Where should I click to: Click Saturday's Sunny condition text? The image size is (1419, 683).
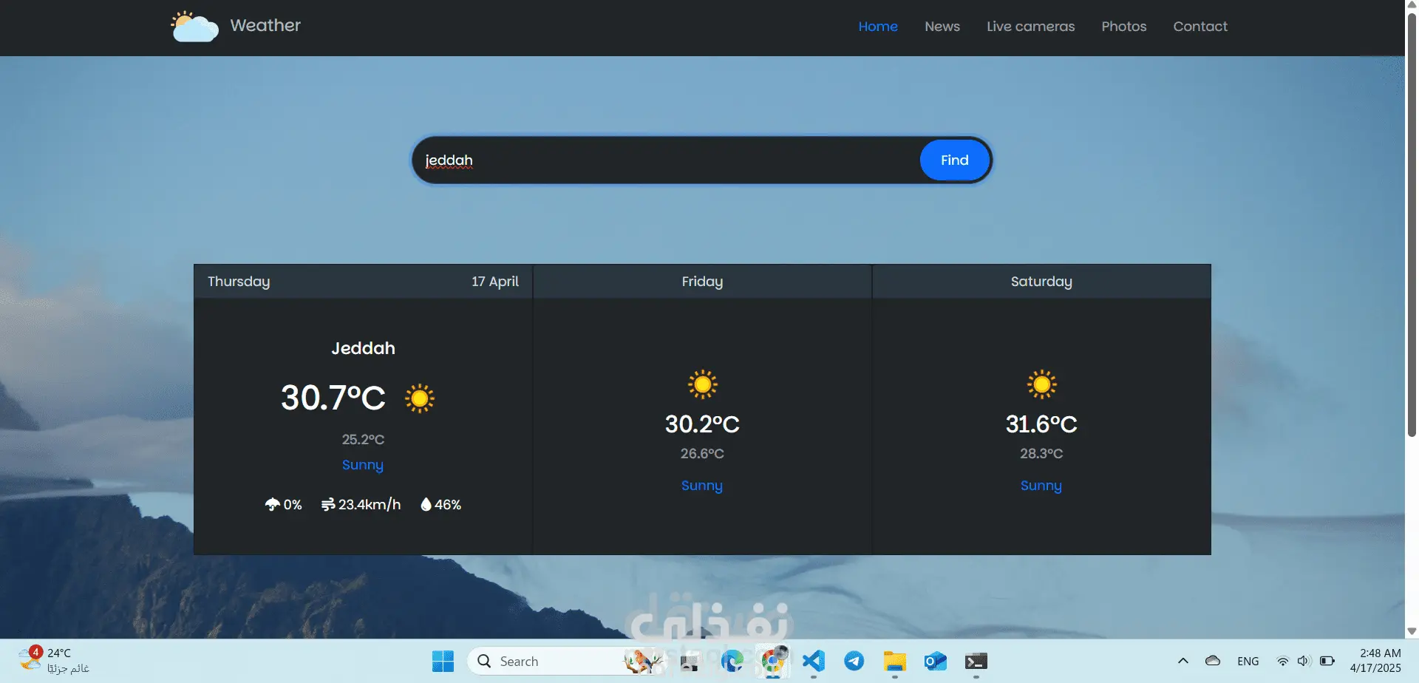click(x=1041, y=486)
